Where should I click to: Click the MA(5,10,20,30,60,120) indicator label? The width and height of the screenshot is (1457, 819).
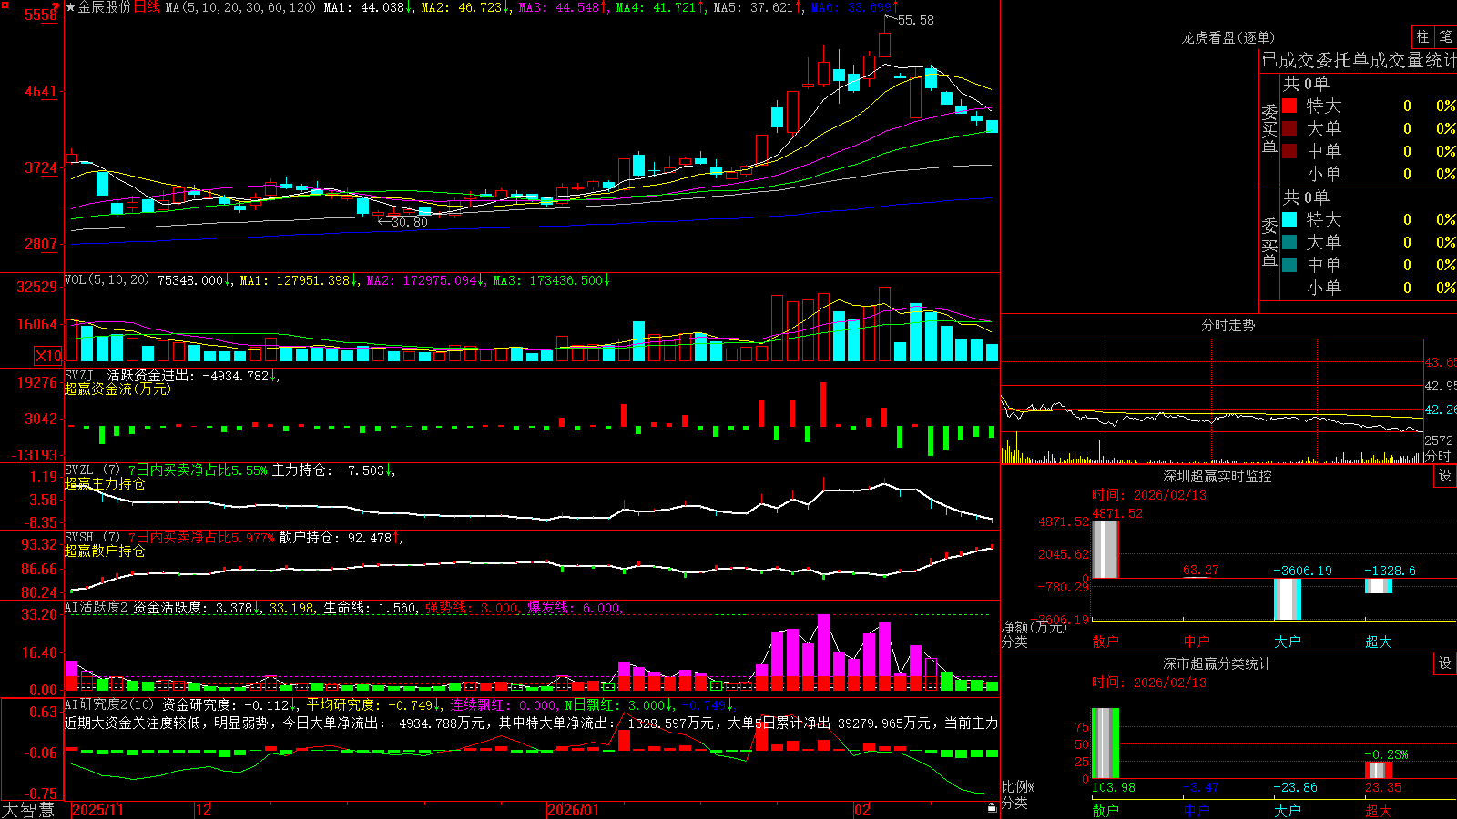[240, 7]
